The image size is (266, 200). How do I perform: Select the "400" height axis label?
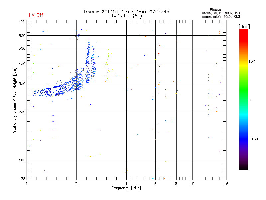point(22,64)
